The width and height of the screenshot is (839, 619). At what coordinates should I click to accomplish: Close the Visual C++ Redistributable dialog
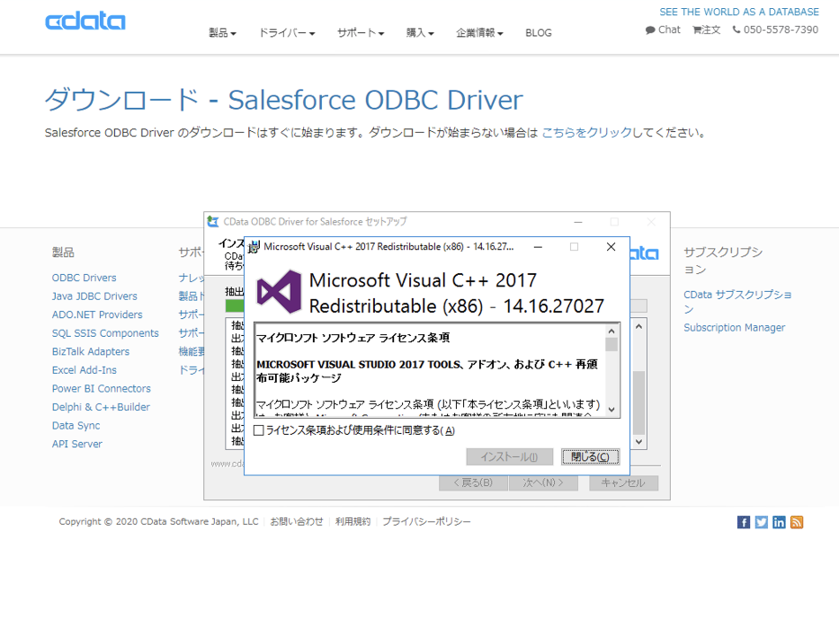coord(611,246)
